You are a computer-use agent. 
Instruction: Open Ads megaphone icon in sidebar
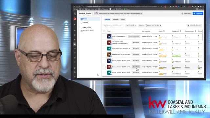[x=75, y=53]
